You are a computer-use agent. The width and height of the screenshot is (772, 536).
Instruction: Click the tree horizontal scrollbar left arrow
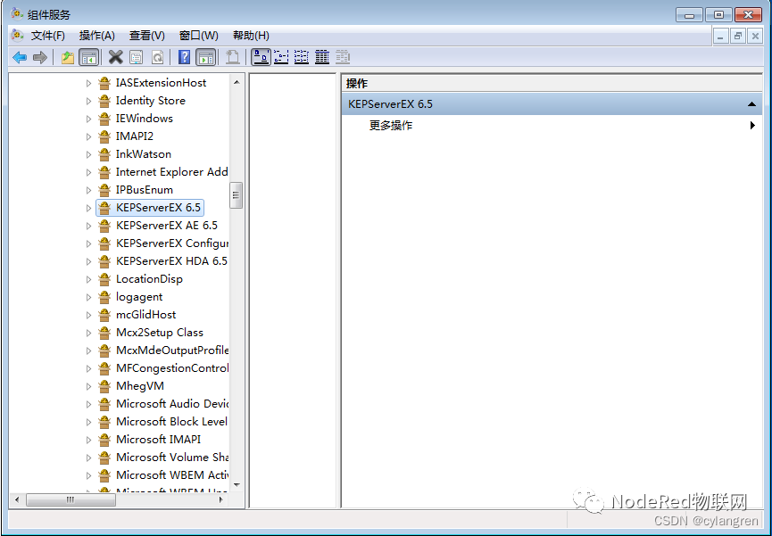click(x=17, y=499)
